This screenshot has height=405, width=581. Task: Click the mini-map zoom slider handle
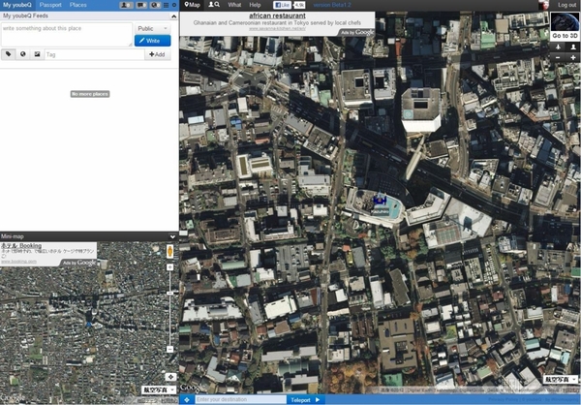(x=169, y=293)
